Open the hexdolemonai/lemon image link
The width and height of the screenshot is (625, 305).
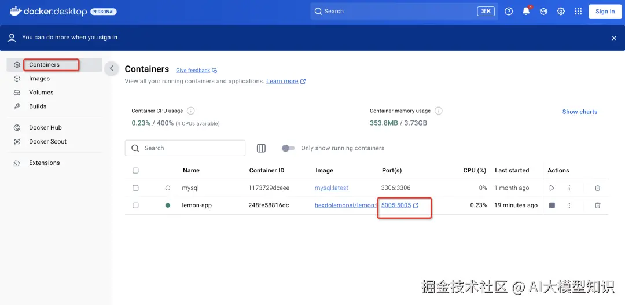345,205
